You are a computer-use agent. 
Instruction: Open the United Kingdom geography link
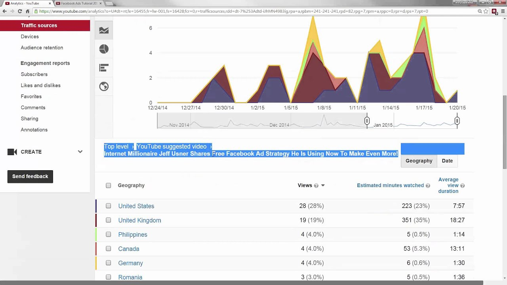pyautogui.click(x=139, y=220)
